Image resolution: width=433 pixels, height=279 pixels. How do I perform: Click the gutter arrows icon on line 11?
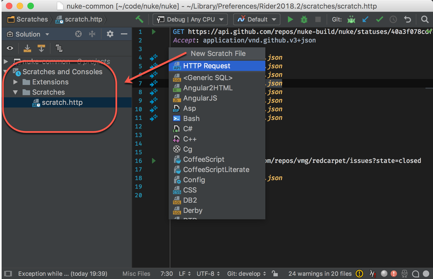click(154, 118)
